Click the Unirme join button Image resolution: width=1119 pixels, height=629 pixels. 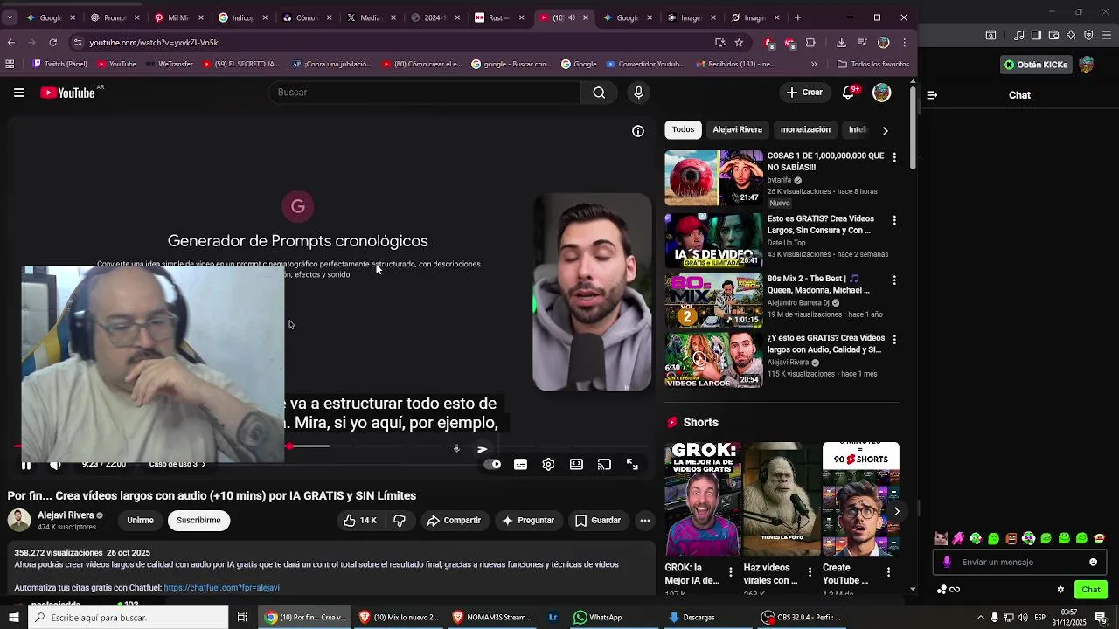point(140,521)
